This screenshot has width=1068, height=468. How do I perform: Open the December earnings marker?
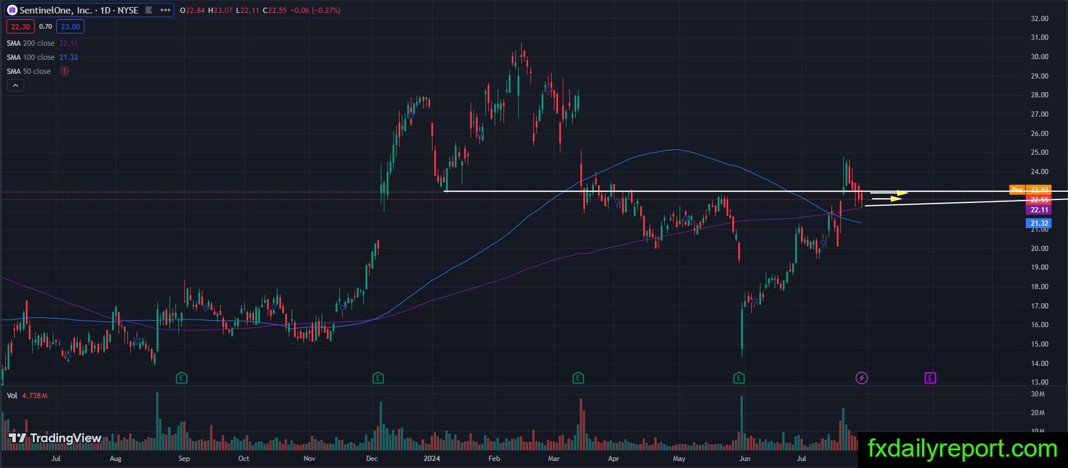point(378,378)
